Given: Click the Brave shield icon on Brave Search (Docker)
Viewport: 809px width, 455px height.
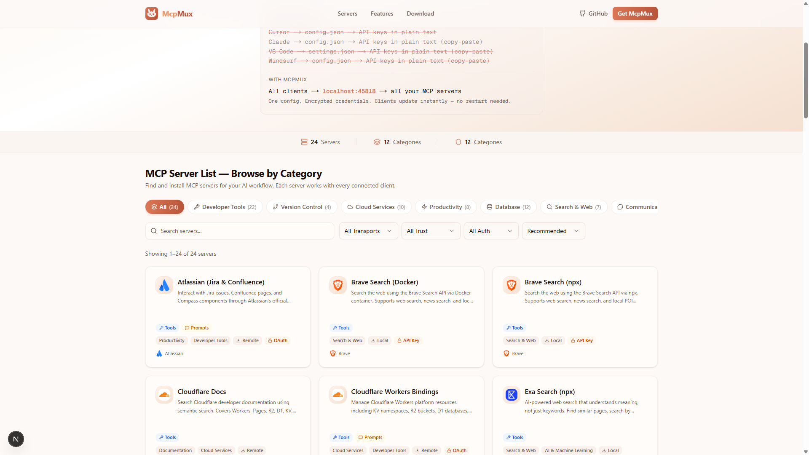Looking at the screenshot, I should [338, 285].
